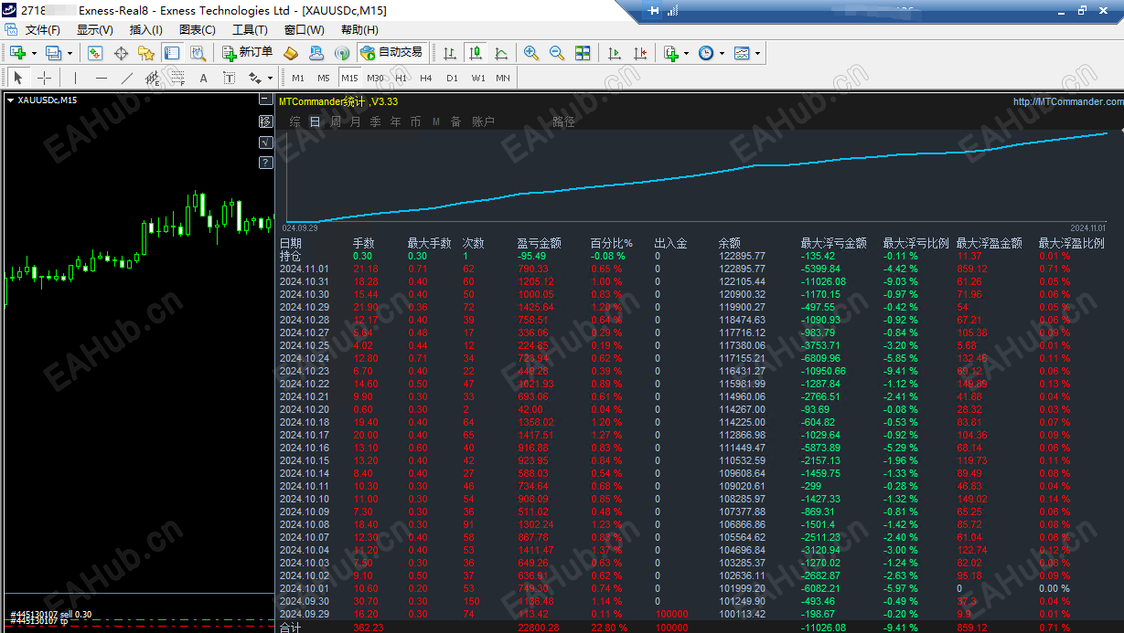Select the text label T tool
This screenshot has width=1124, height=633.
(229, 78)
